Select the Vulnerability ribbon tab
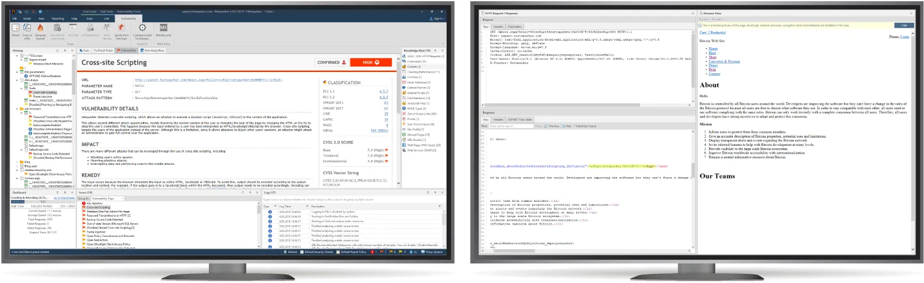The image size is (924, 283). [129, 19]
